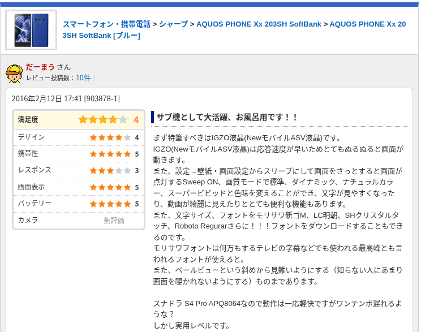Open the スマートフォン・携帯電話 breadcrumb link
Image resolution: width=421 pixels, height=332 pixels.
click(106, 24)
